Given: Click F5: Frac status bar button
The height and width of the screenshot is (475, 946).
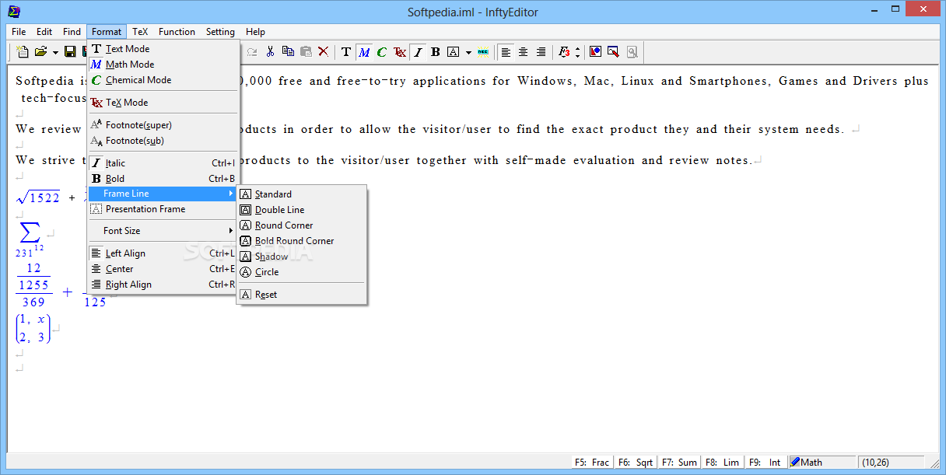Looking at the screenshot, I should (x=592, y=462).
